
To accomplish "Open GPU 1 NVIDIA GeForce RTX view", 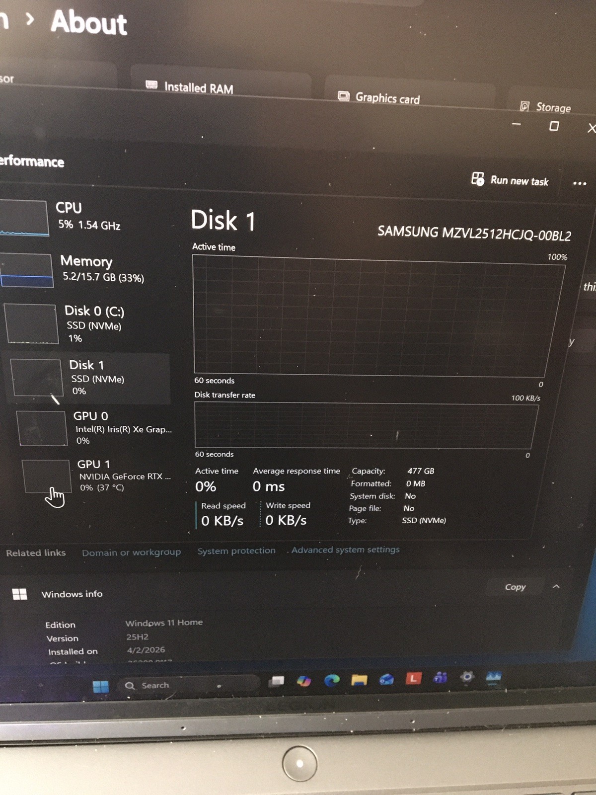I will coord(97,476).
